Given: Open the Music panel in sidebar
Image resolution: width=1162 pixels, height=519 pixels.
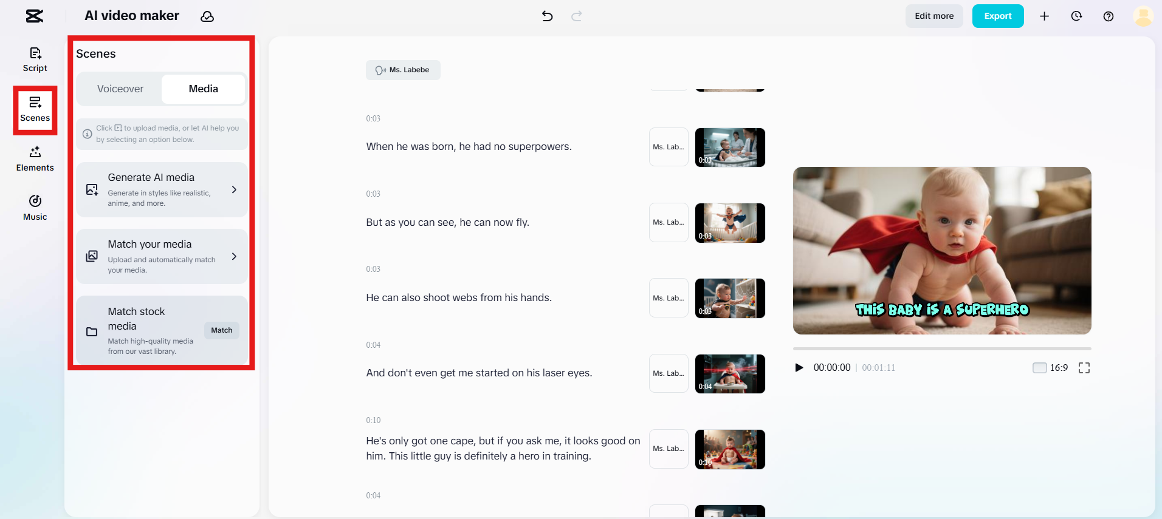Looking at the screenshot, I should coord(35,208).
